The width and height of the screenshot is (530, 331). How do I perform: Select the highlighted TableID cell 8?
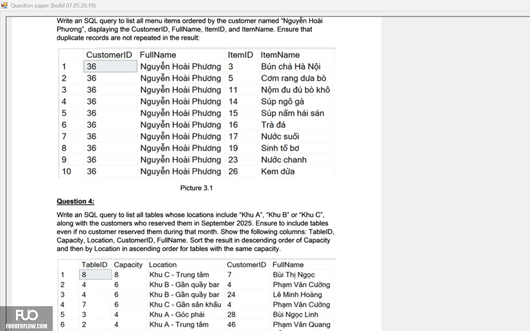(x=95, y=275)
